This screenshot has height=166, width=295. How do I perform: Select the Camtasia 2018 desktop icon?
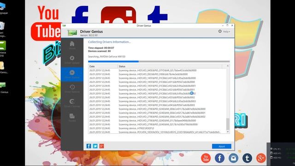pos(3,49)
